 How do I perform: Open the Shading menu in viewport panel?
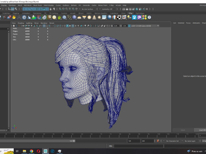21,23
